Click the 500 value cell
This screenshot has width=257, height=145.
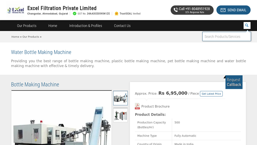click(207, 125)
